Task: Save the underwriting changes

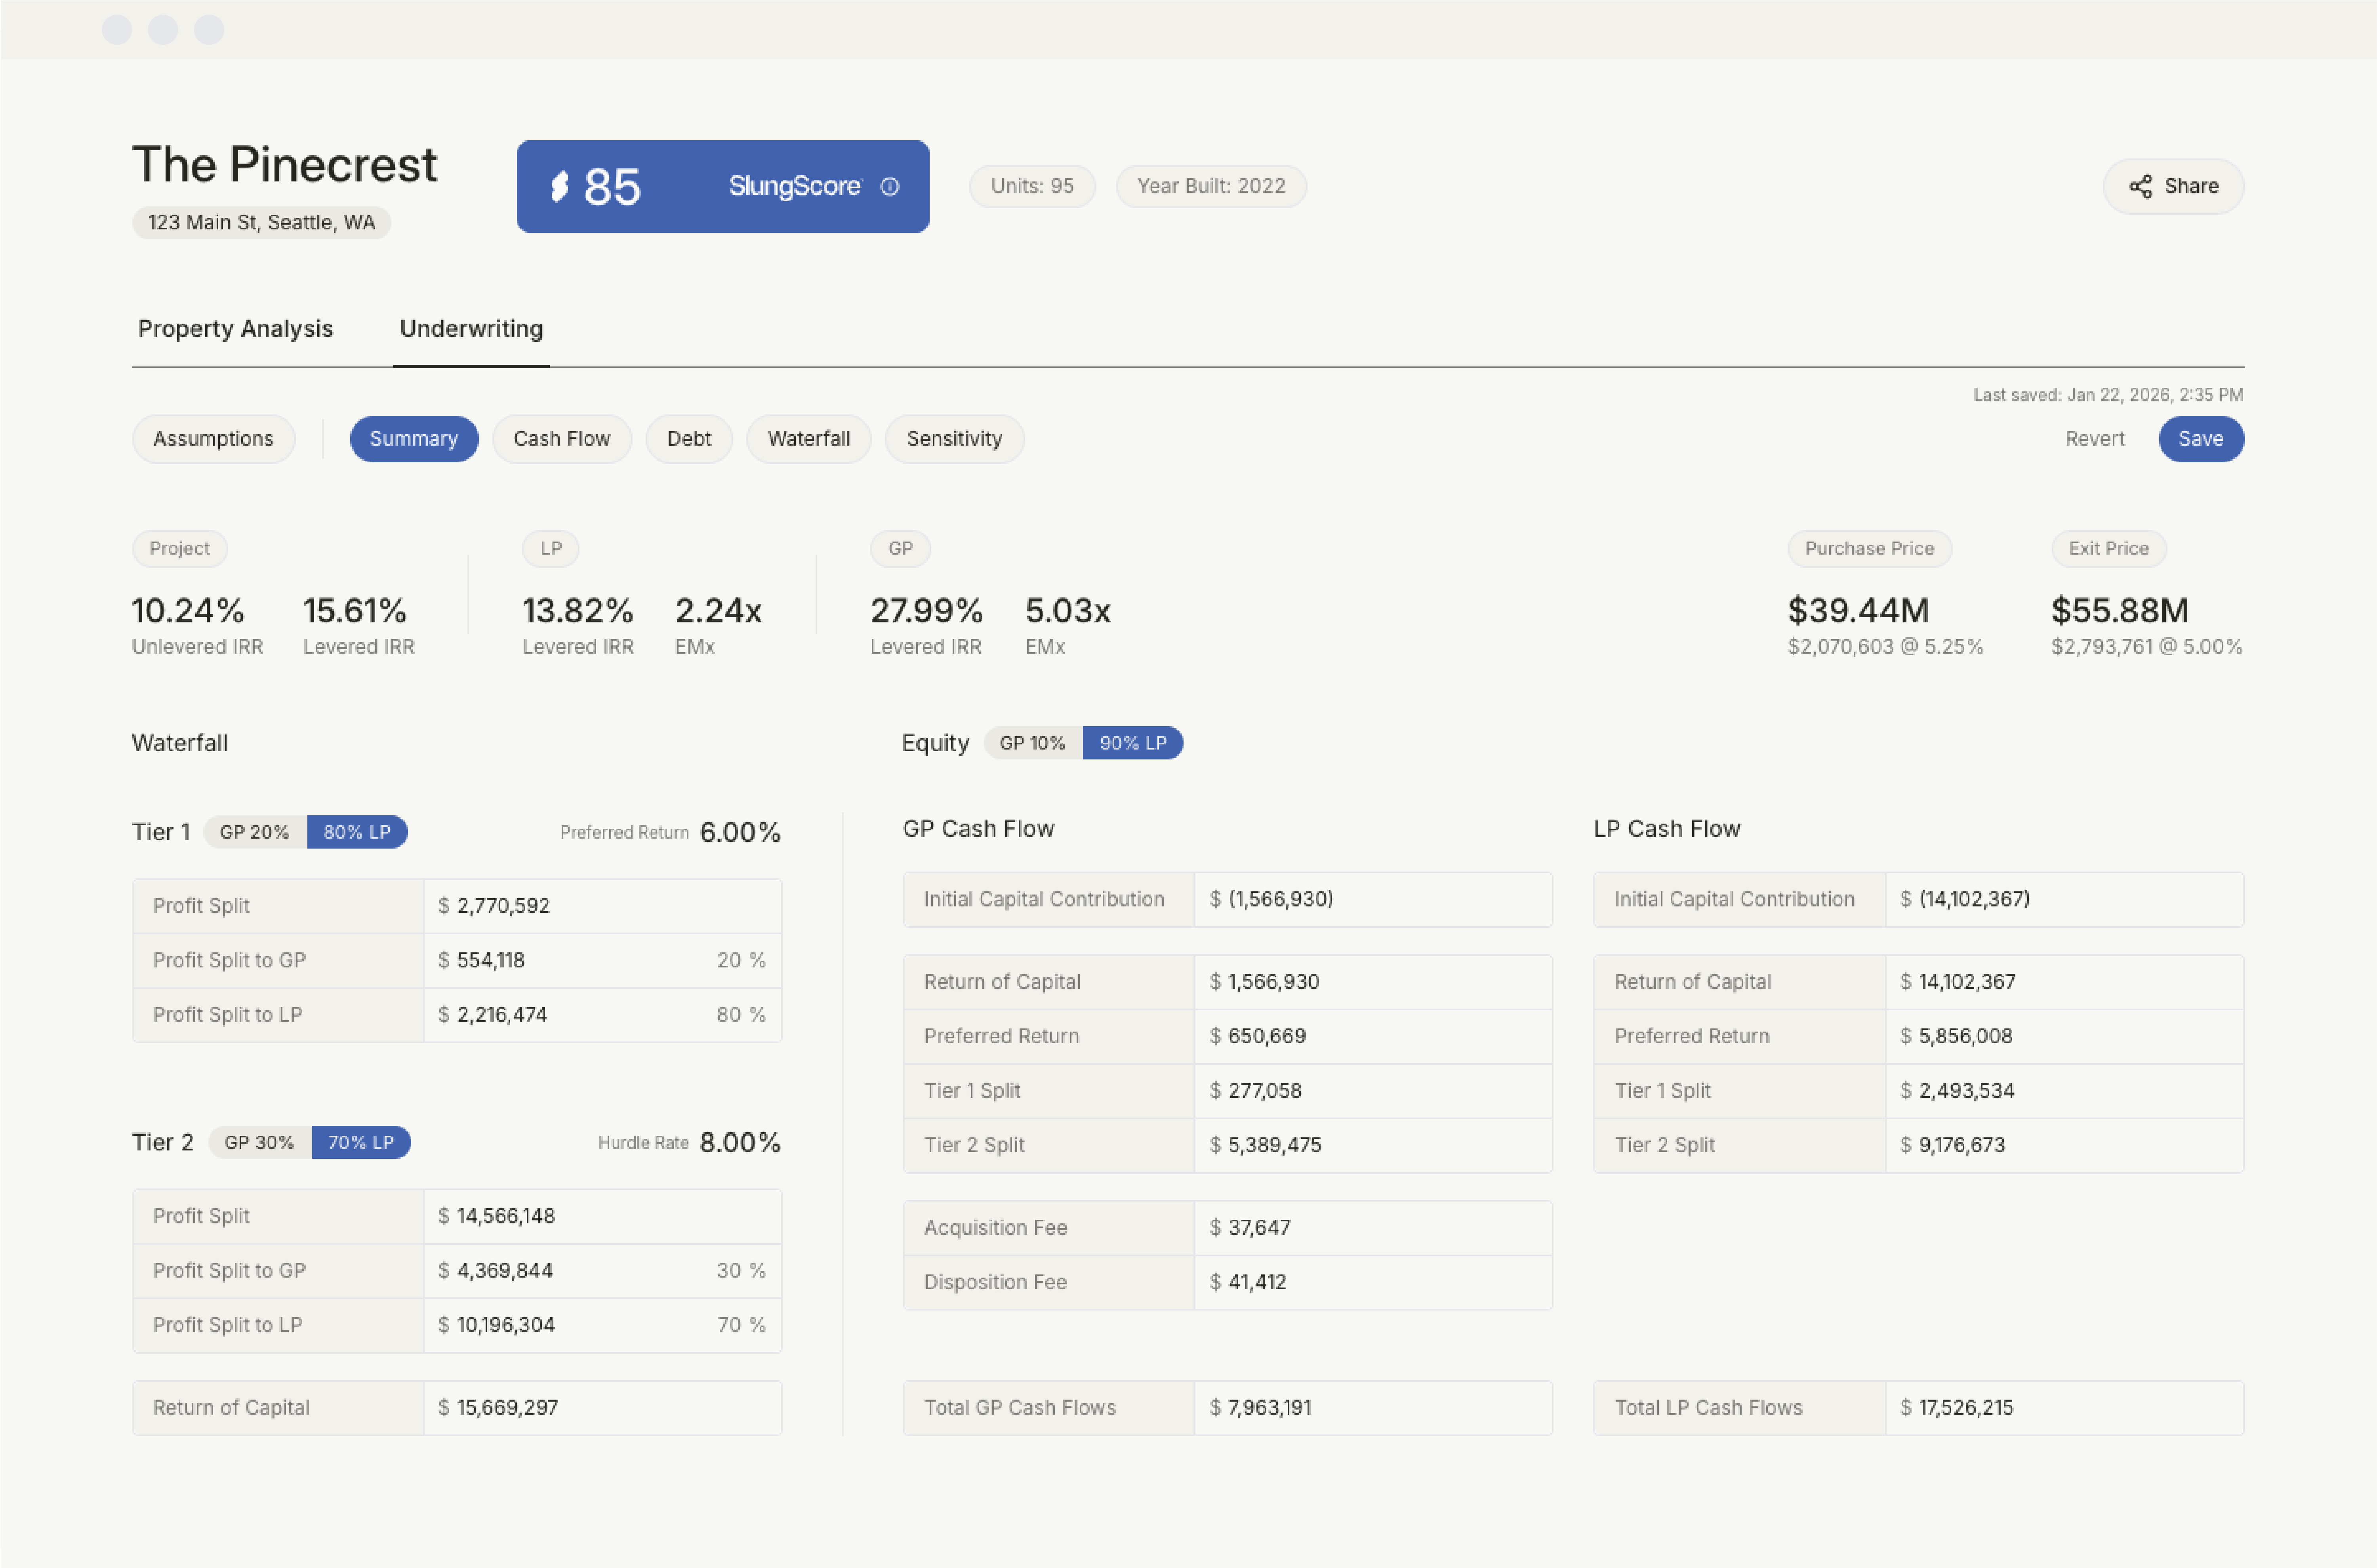Action: pyautogui.click(x=2201, y=438)
